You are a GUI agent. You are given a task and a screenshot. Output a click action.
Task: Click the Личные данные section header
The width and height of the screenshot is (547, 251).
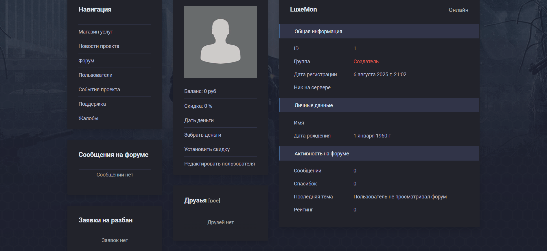click(314, 105)
